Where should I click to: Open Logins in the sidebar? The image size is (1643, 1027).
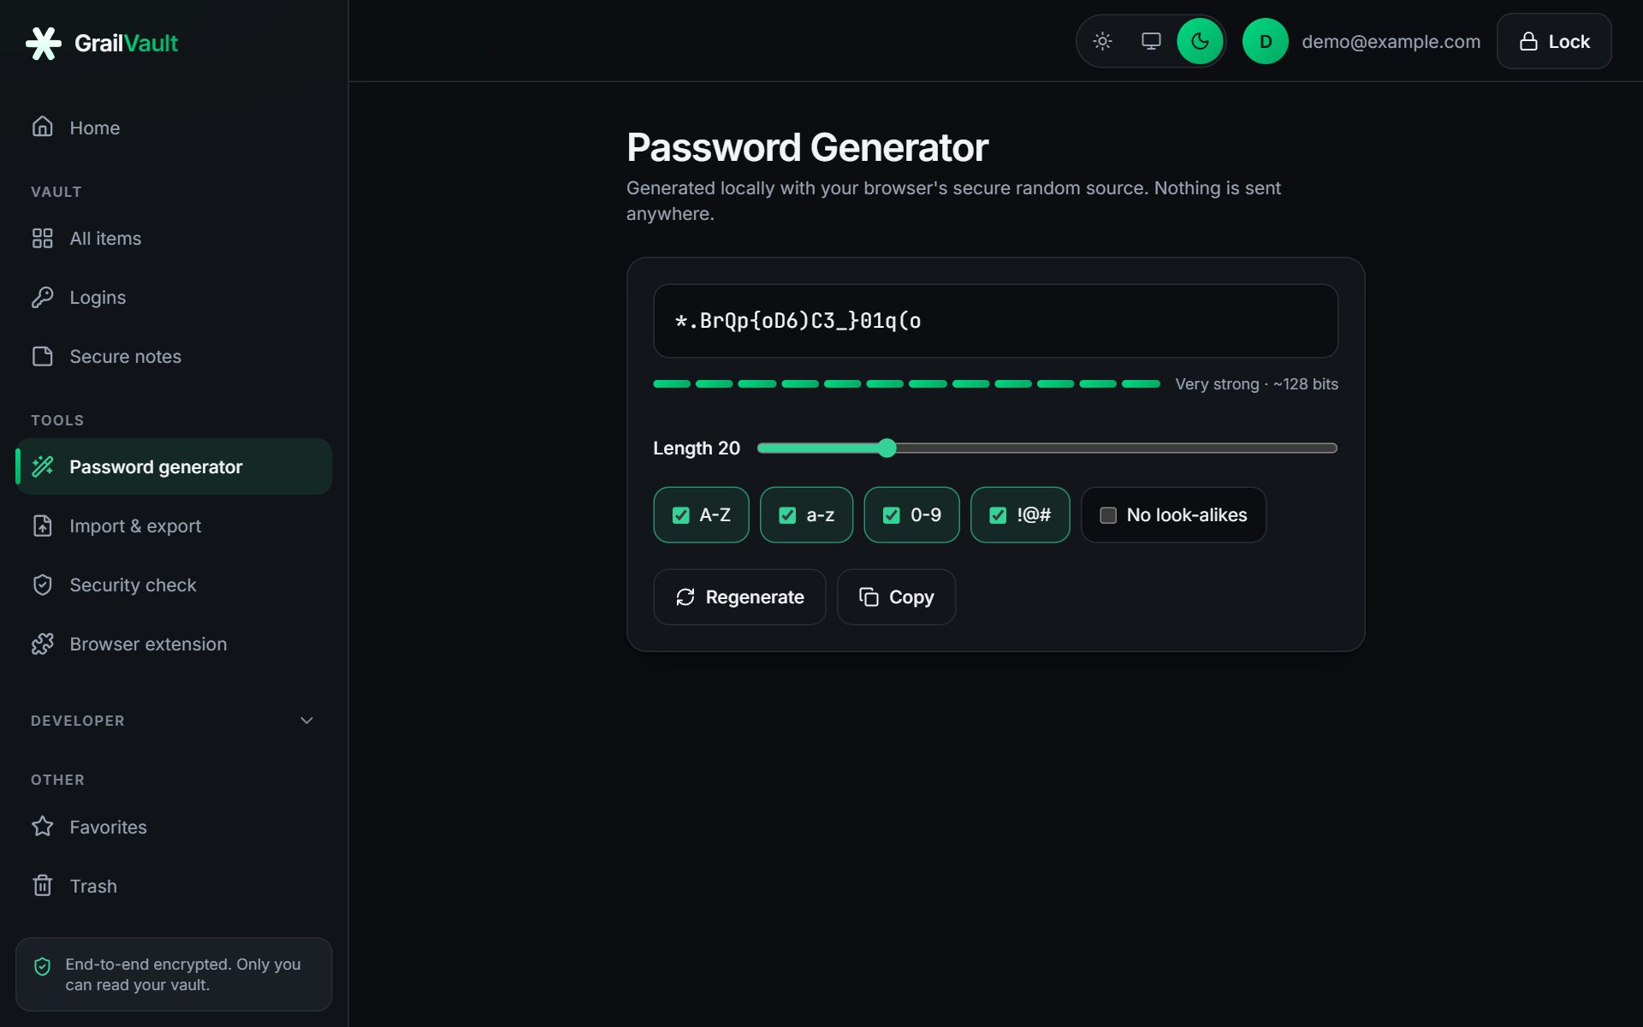click(x=174, y=297)
